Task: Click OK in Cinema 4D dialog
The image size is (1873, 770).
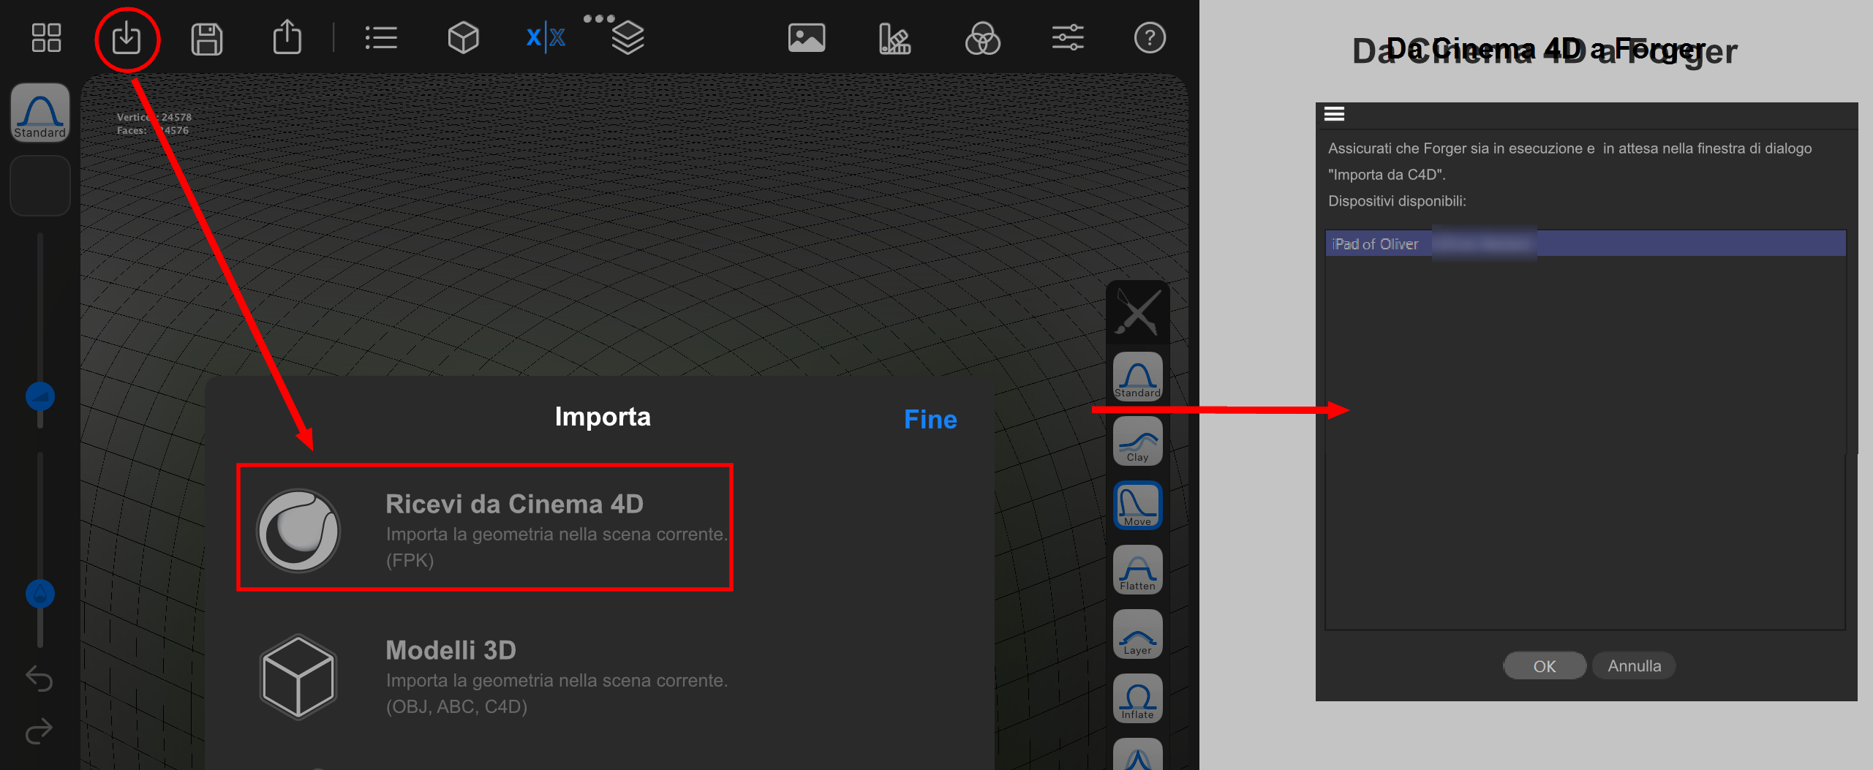Action: (x=1545, y=665)
